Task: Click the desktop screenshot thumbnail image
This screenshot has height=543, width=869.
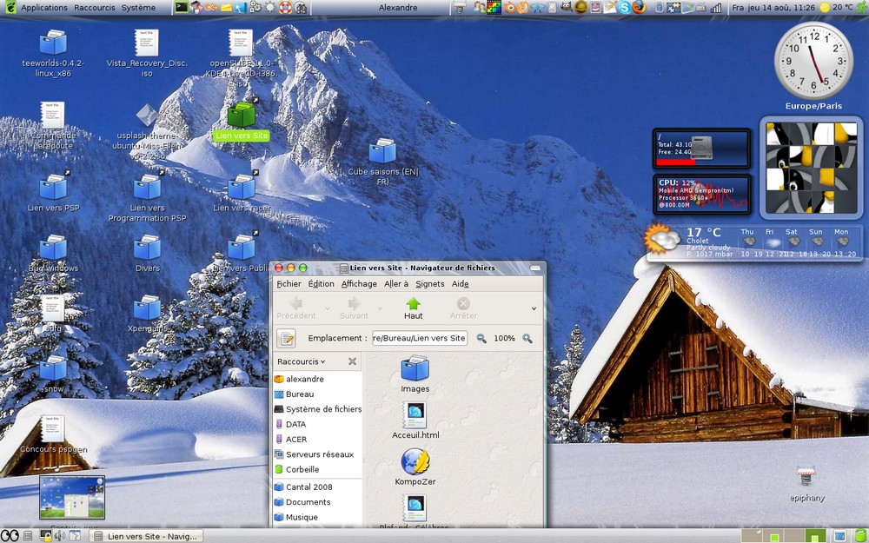Action: 72,497
